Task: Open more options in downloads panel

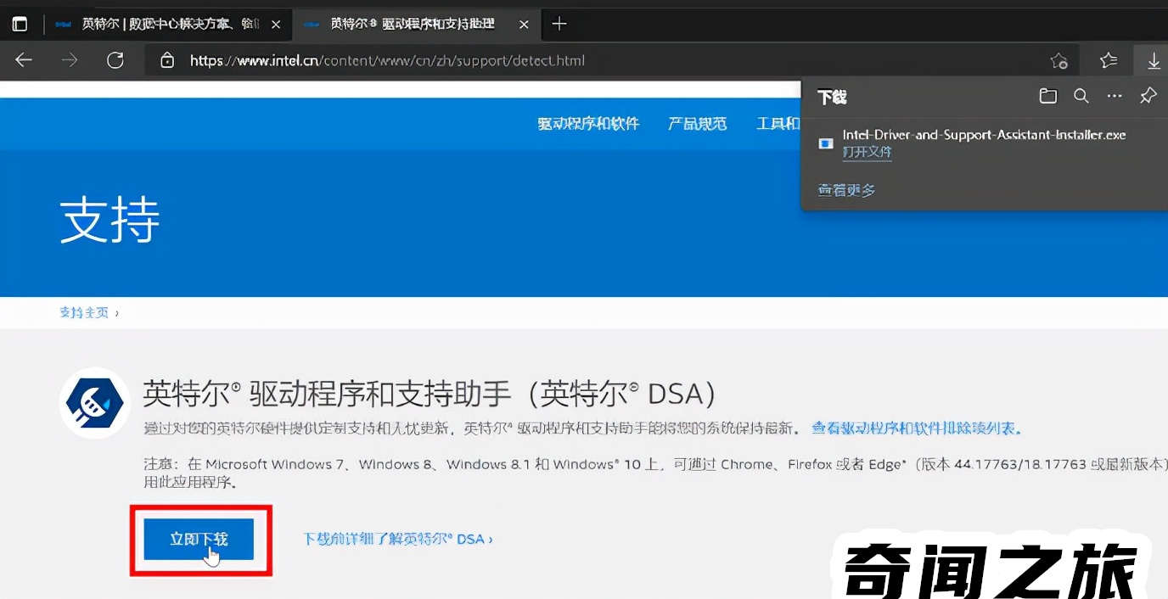Action: [1115, 96]
